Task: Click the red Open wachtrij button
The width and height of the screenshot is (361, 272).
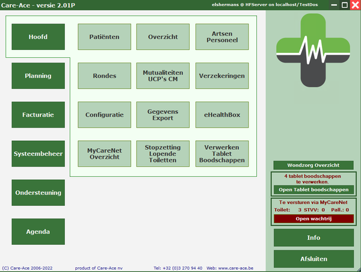Action: coord(313,218)
